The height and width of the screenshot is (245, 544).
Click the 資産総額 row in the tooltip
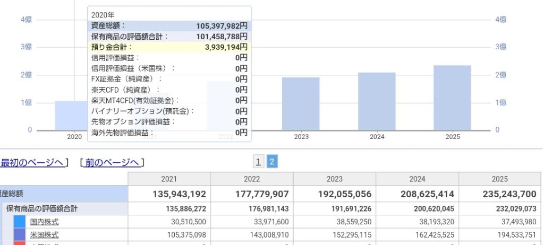[169, 25]
